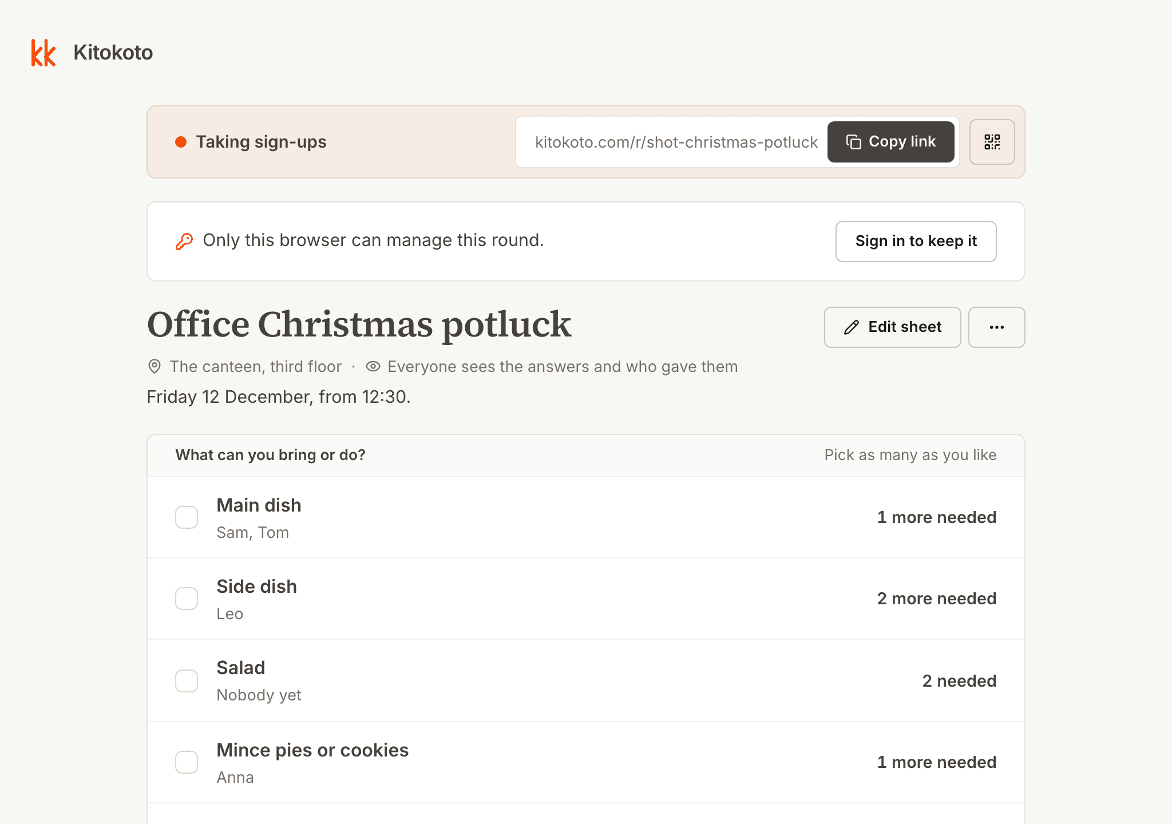Click "2 needed" for Salad
Image resolution: width=1172 pixels, height=824 pixels.
coord(959,681)
